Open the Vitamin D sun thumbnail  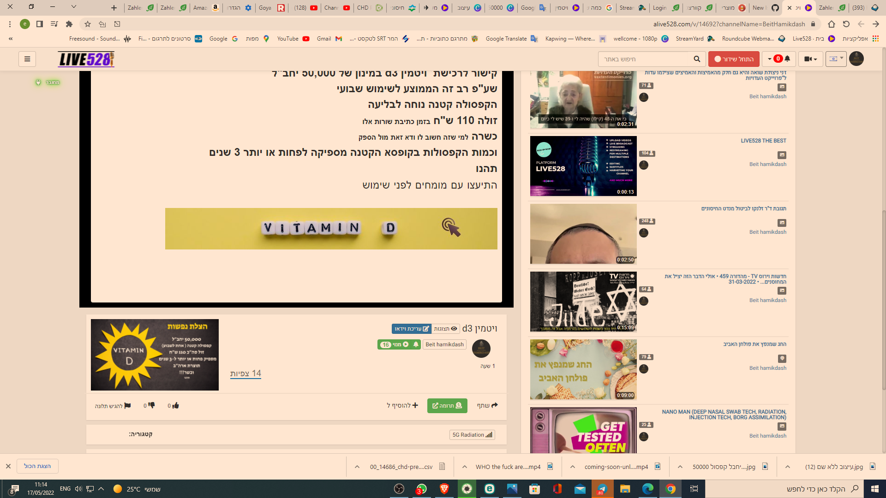[155, 355]
